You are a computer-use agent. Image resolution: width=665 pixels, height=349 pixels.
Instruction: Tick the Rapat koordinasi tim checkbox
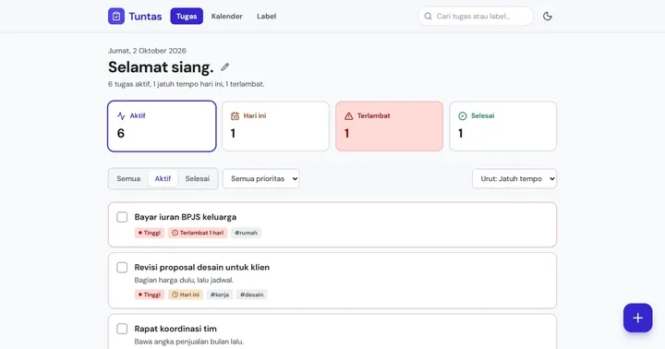[x=122, y=329]
